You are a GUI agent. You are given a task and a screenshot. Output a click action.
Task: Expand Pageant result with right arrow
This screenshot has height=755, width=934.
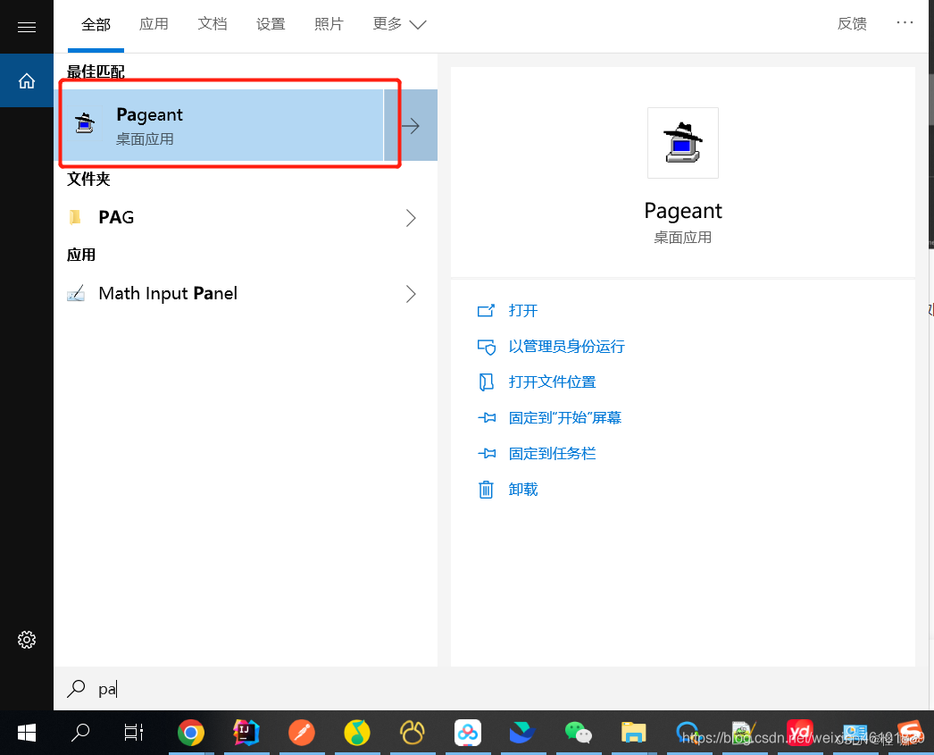click(x=411, y=125)
